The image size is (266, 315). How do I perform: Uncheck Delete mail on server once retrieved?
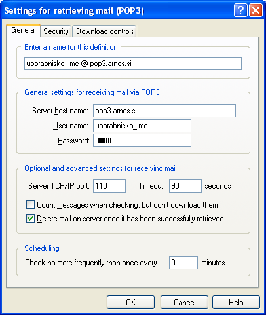click(30, 219)
